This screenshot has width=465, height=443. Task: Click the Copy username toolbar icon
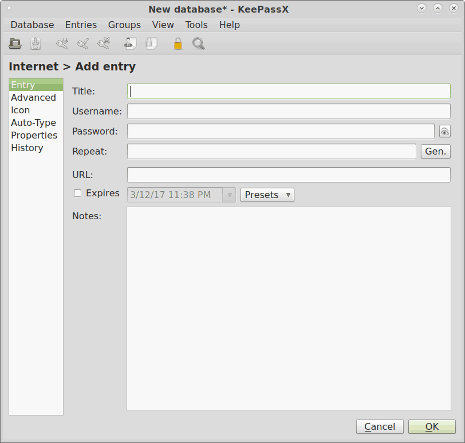point(130,43)
